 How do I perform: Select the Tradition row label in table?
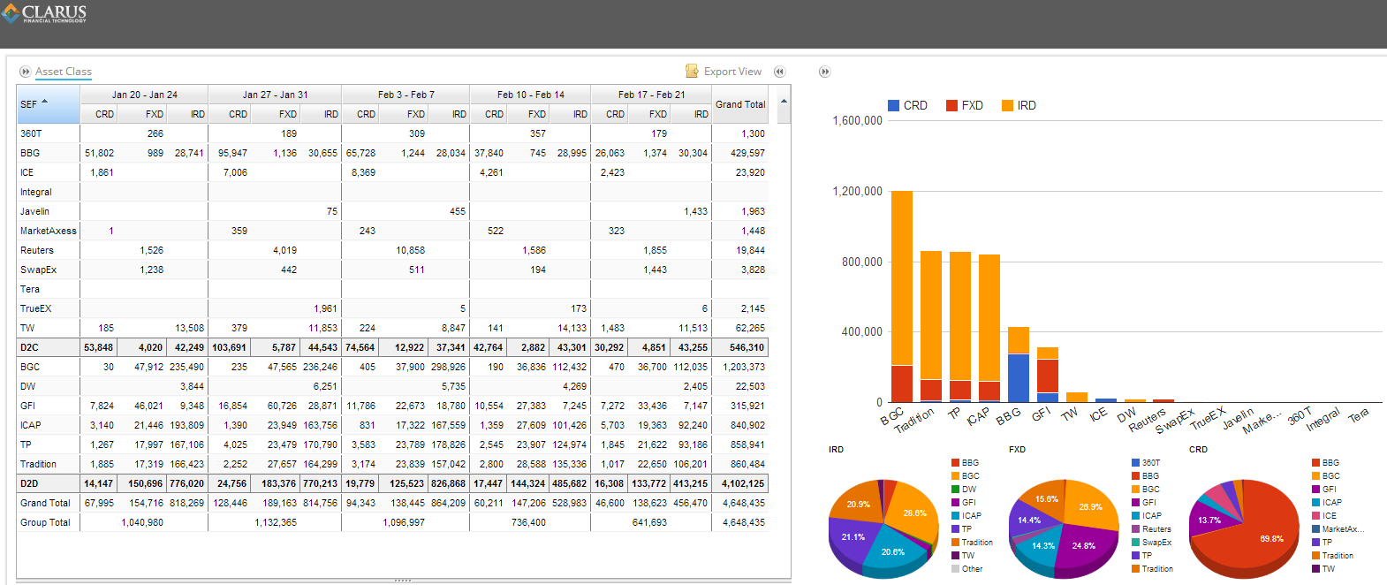[38, 464]
